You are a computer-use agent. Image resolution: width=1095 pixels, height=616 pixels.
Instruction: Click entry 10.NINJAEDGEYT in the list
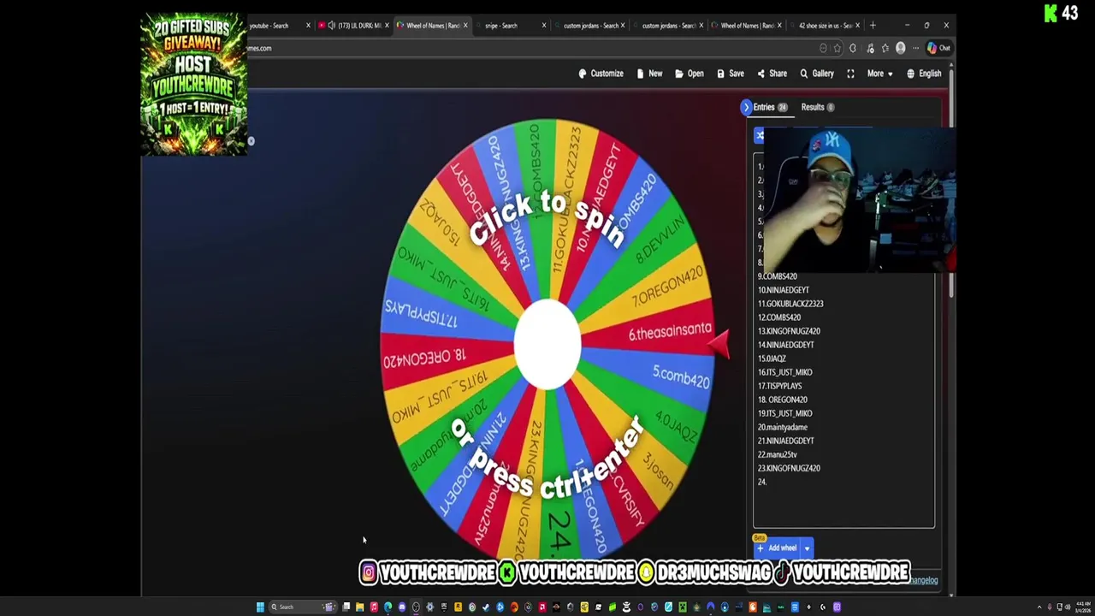tap(783, 290)
